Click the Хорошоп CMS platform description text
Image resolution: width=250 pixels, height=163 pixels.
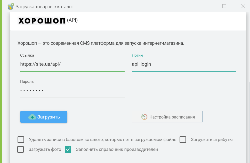point(101,43)
